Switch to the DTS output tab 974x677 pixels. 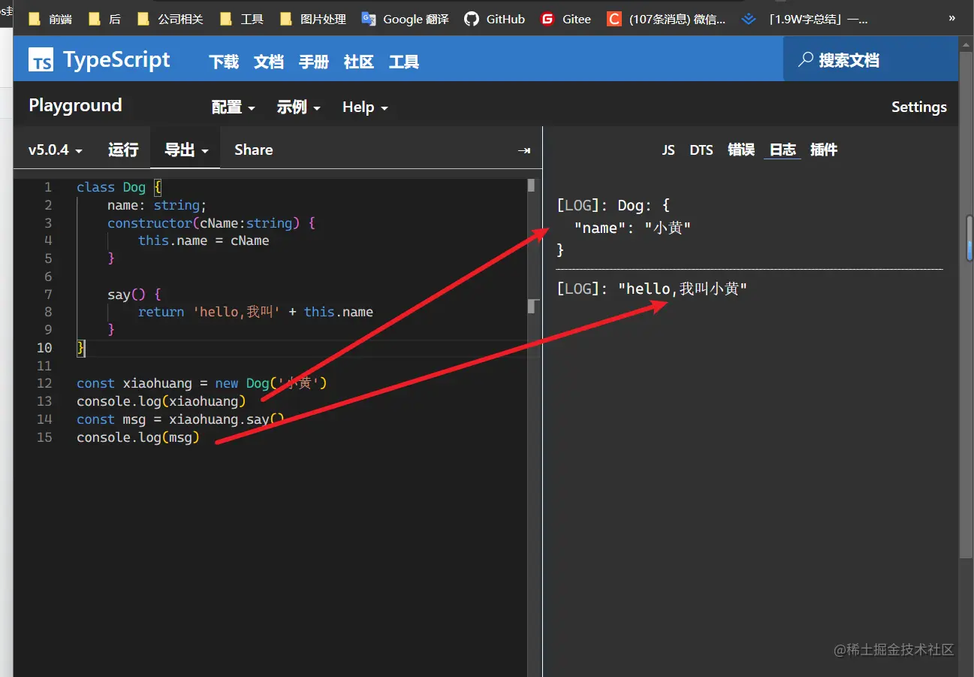(701, 150)
